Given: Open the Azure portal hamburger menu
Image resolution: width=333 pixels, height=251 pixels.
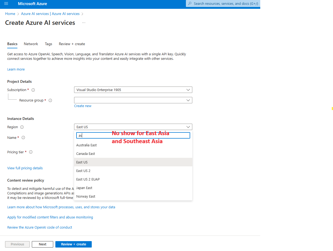Looking at the screenshot, I should 6,4.
